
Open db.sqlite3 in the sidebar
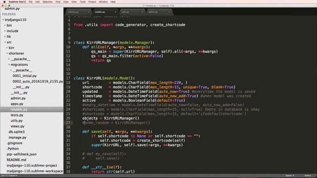16,132
